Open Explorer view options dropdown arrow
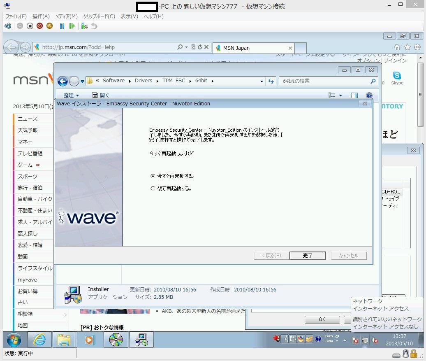 (x=341, y=95)
